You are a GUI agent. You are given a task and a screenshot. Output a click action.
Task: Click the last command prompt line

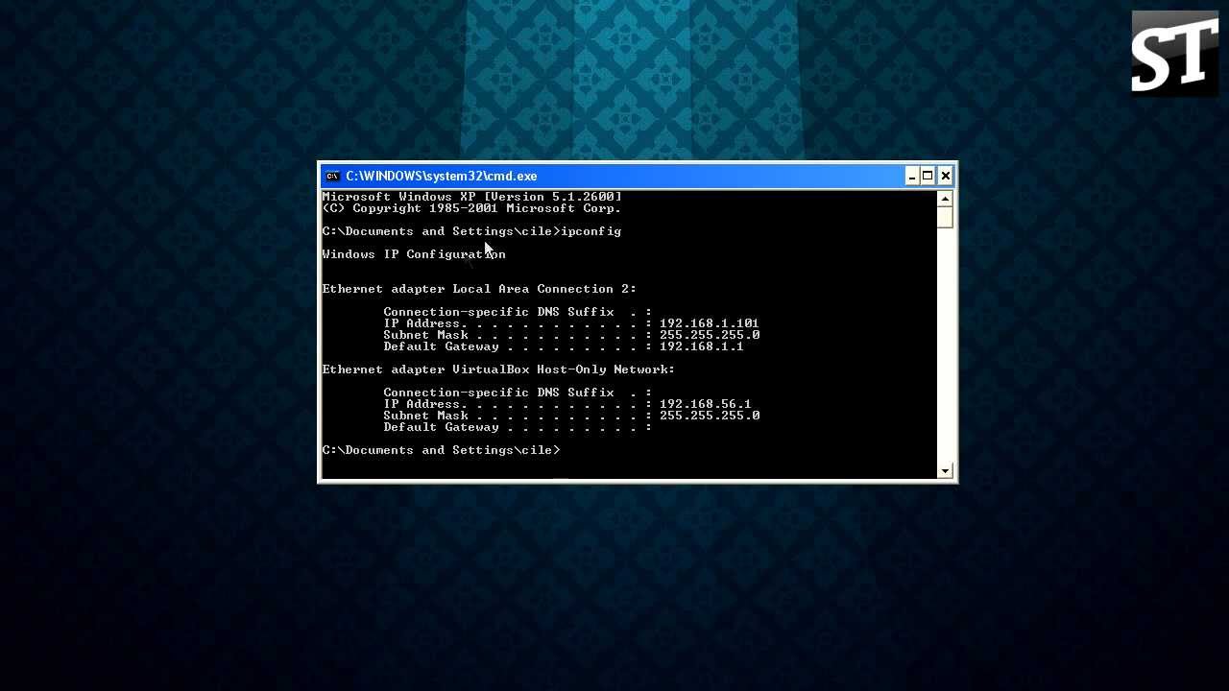pos(441,450)
